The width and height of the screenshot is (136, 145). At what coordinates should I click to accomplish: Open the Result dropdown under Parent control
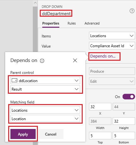45,89
